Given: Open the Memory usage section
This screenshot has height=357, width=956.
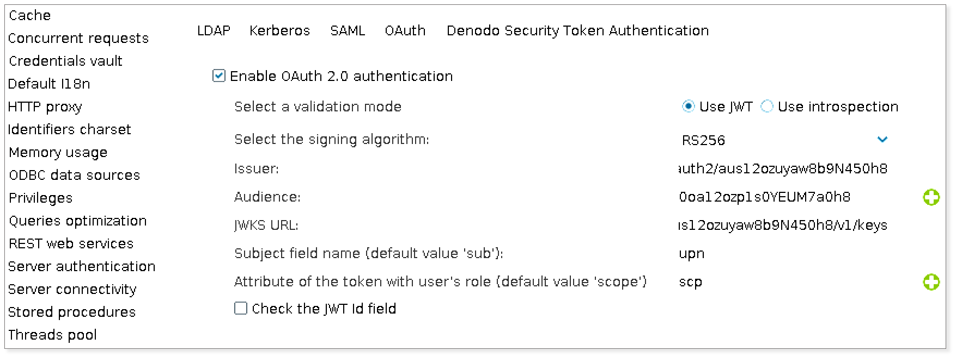Looking at the screenshot, I should [57, 152].
